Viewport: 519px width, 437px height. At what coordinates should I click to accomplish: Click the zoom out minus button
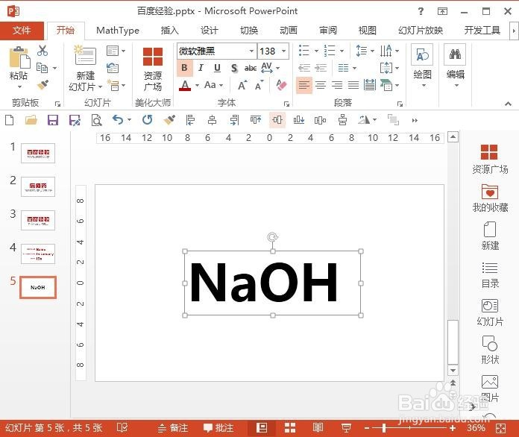point(366,428)
